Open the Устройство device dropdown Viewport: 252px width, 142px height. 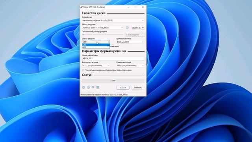(x=113, y=21)
